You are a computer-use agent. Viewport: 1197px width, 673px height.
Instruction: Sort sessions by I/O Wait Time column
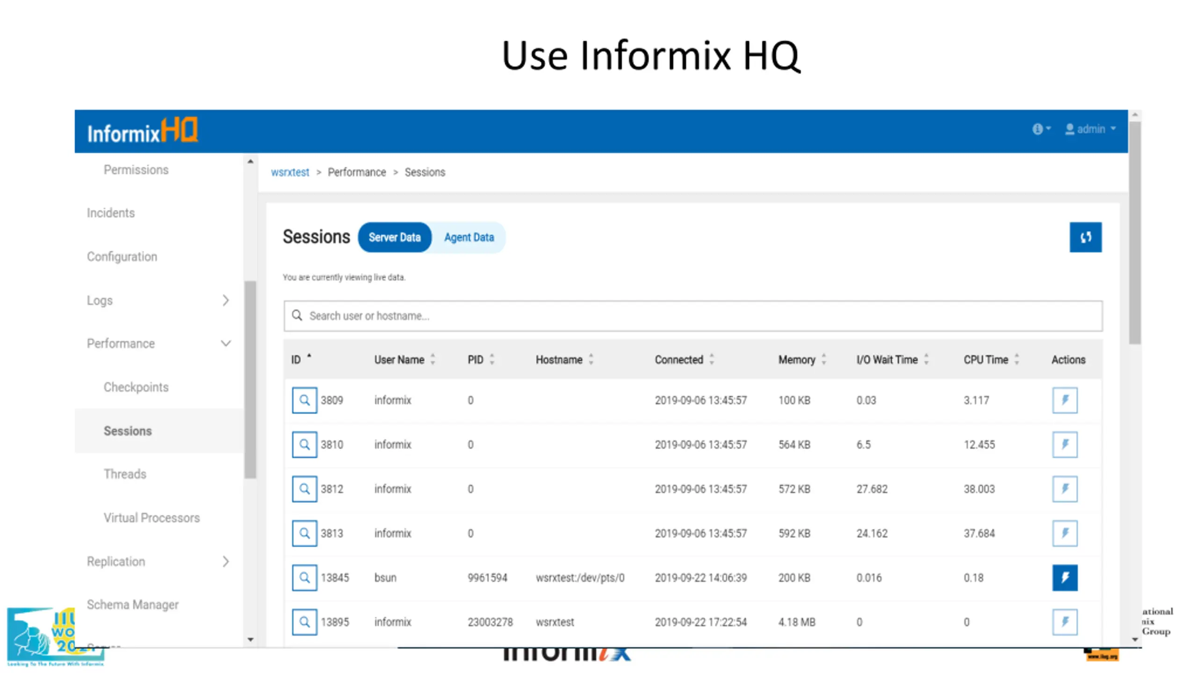point(892,359)
